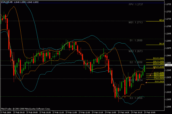Click 1.2615 on the price axis
Viewport: 172px width, 114px height.
coord(168,92)
